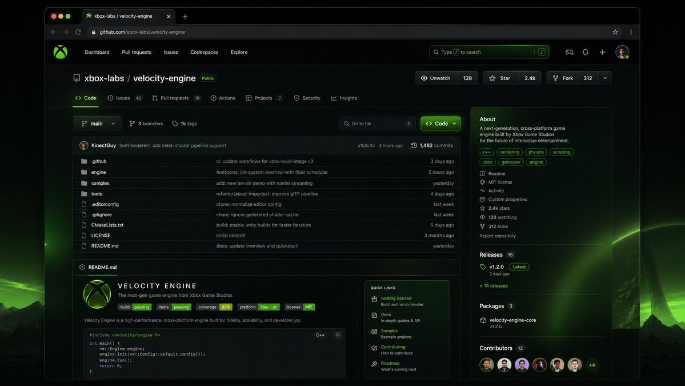685x386 pixels.
Task: Open the browser three-dot menu
Action: coord(631,32)
